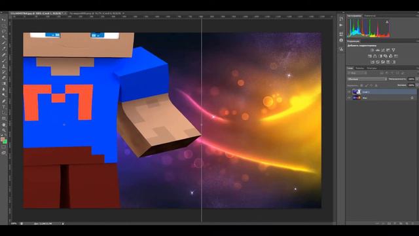Image resolution: width=419 pixels, height=236 pixels.
Task: Open the green background color swatch
Action: [x=5, y=142]
